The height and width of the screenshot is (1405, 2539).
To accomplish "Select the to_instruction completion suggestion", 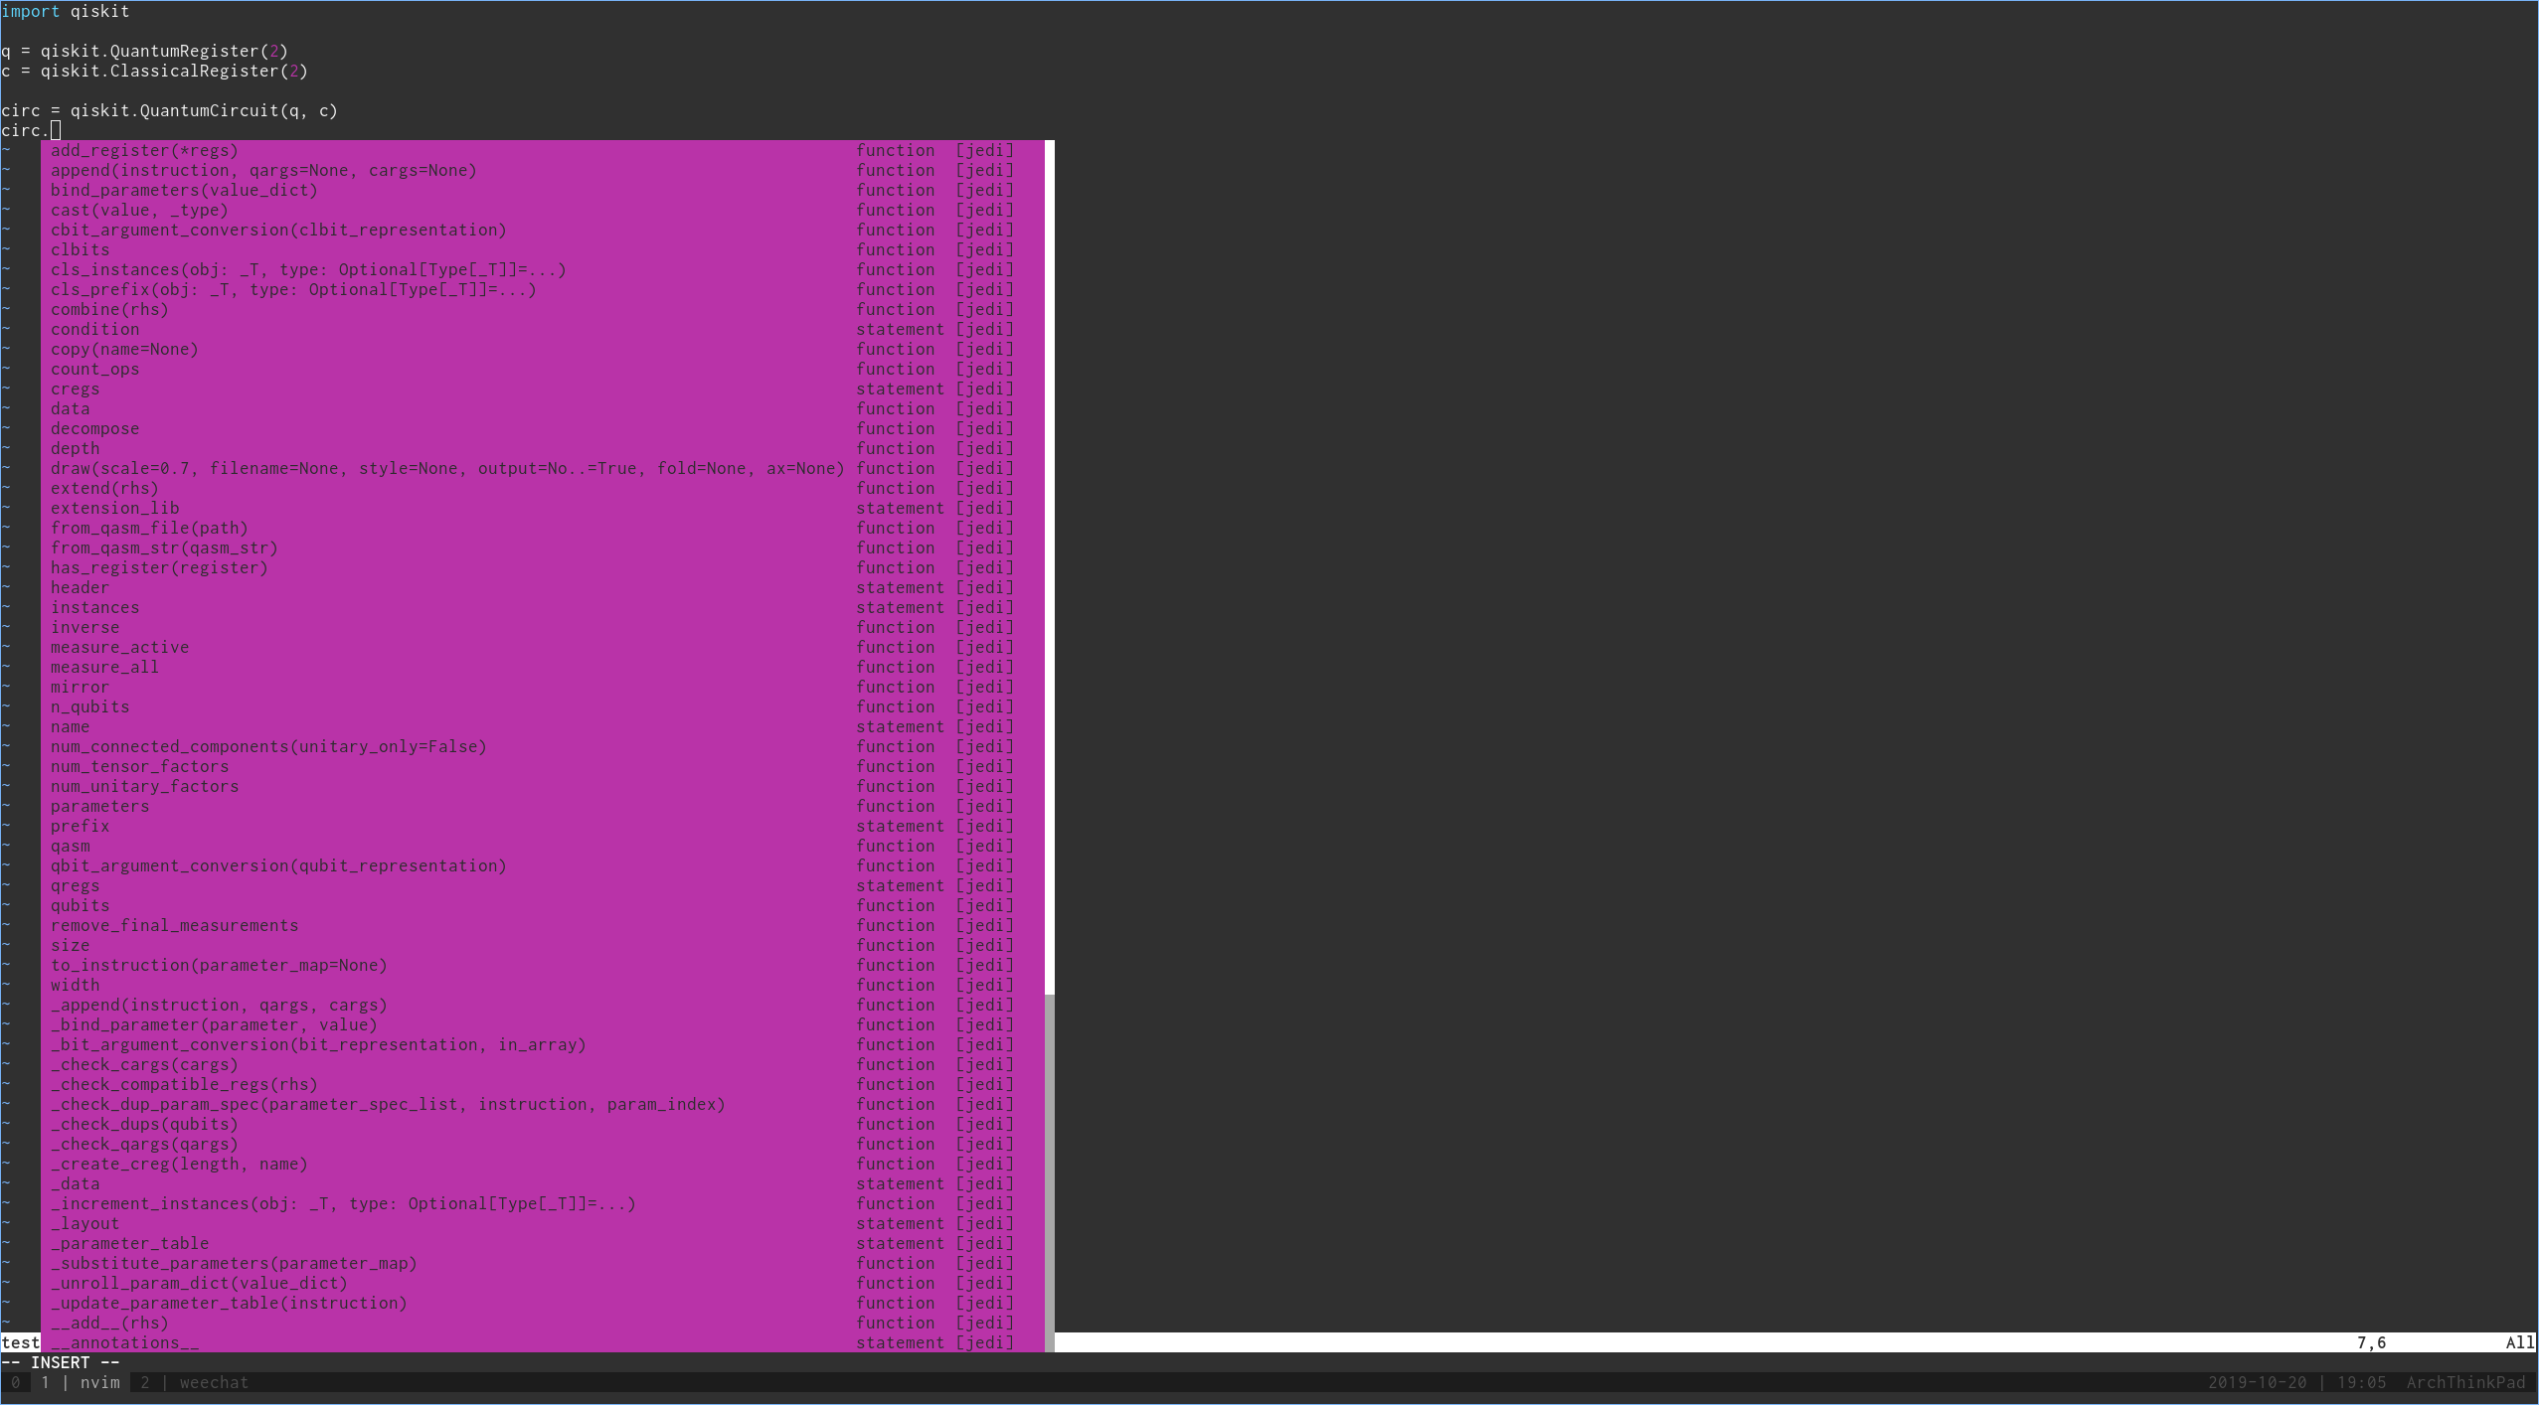I will coord(219,965).
